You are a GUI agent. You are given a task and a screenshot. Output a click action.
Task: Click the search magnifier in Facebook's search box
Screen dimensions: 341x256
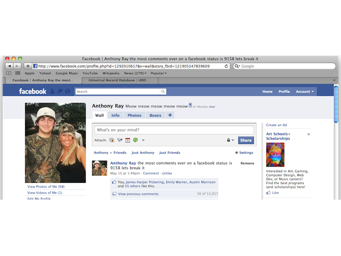[163, 91]
